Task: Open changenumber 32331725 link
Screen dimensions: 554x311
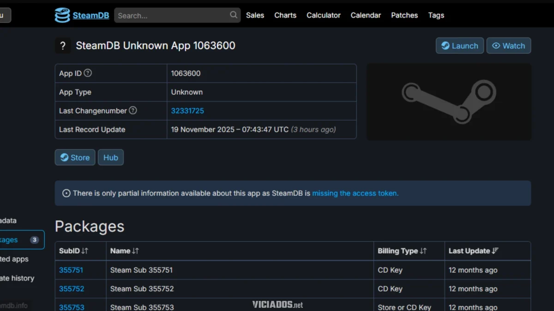Action: tap(187, 111)
